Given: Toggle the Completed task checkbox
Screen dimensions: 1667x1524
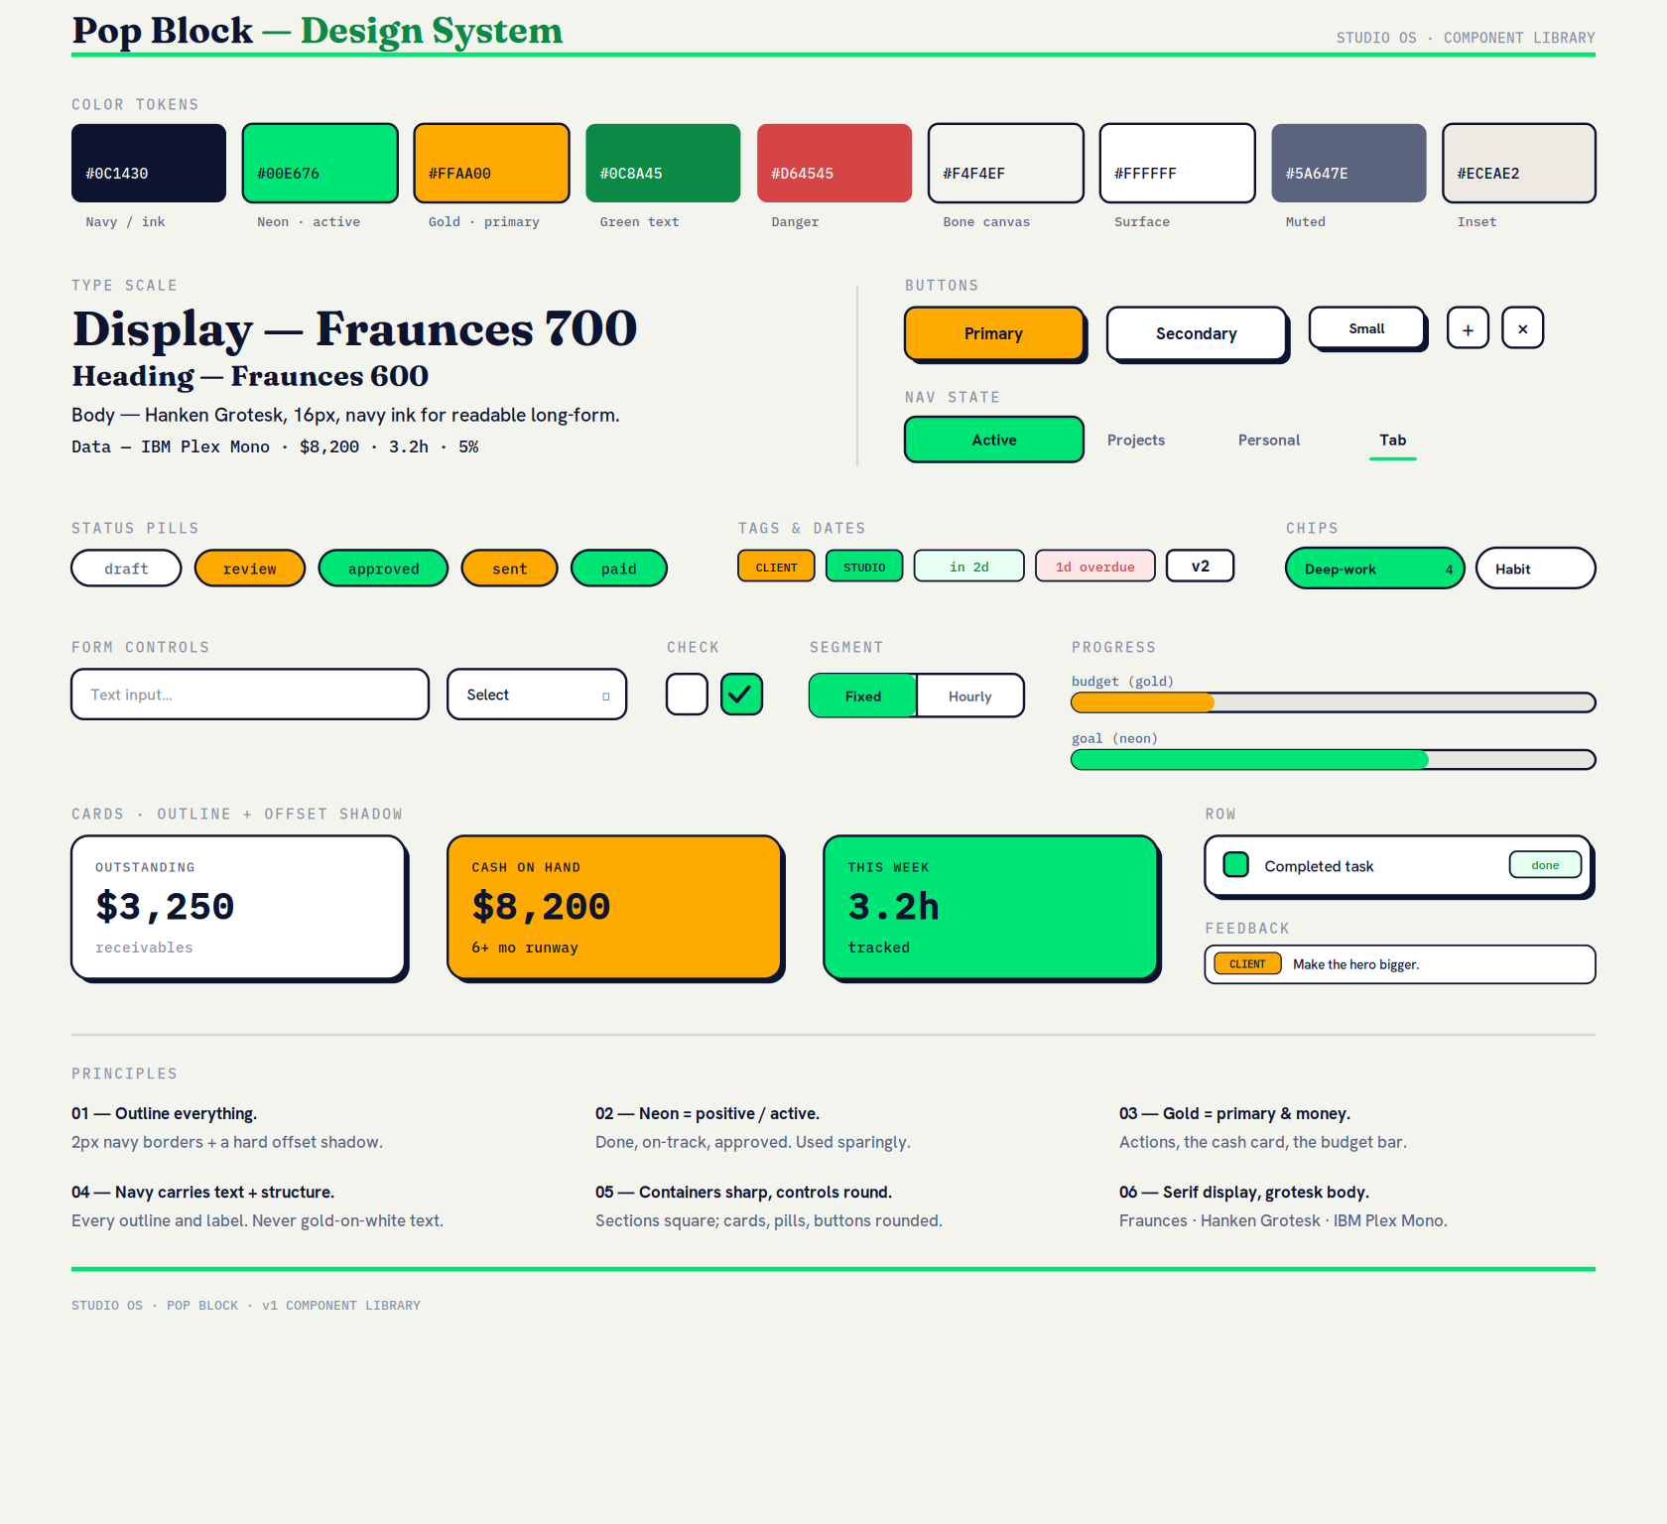Looking at the screenshot, I should [1235, 865].
